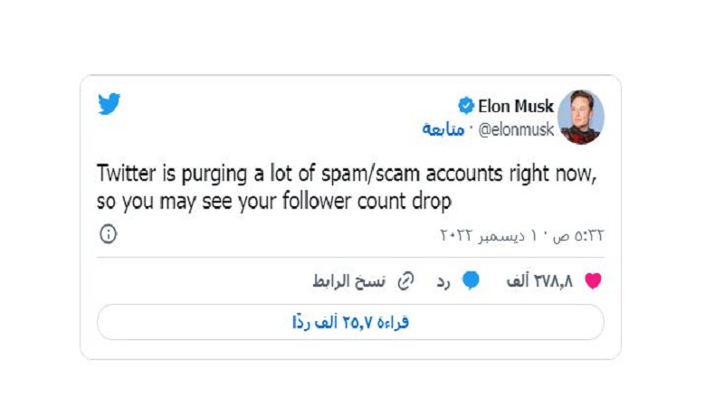Open the tweet info circle icon

tap(108, 234)
